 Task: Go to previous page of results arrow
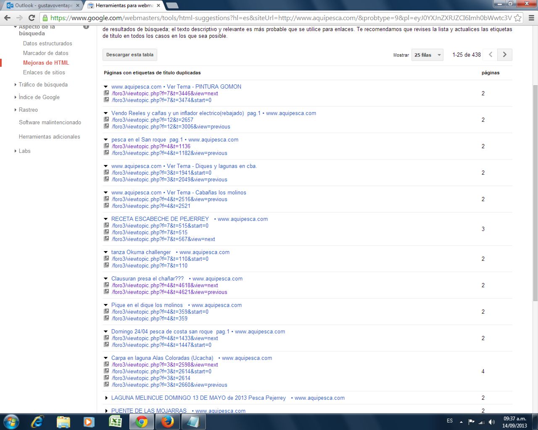click(x=491, y=55)
